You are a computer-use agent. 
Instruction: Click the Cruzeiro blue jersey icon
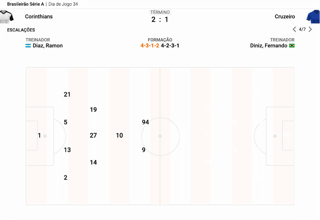click(x=313, y=17)
